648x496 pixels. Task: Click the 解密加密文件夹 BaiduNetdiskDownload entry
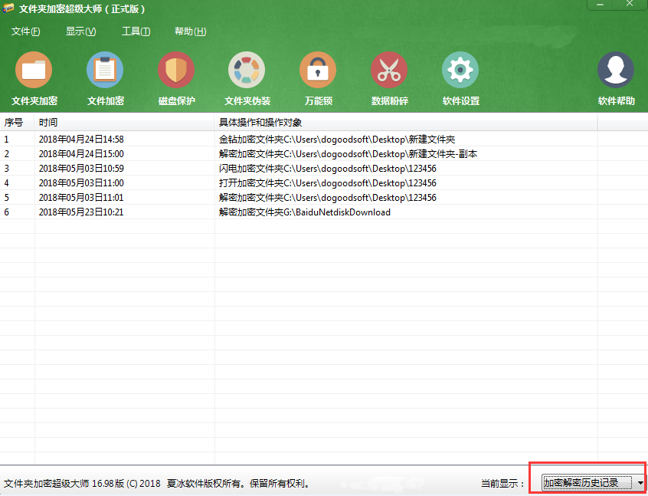coord(305,212)
